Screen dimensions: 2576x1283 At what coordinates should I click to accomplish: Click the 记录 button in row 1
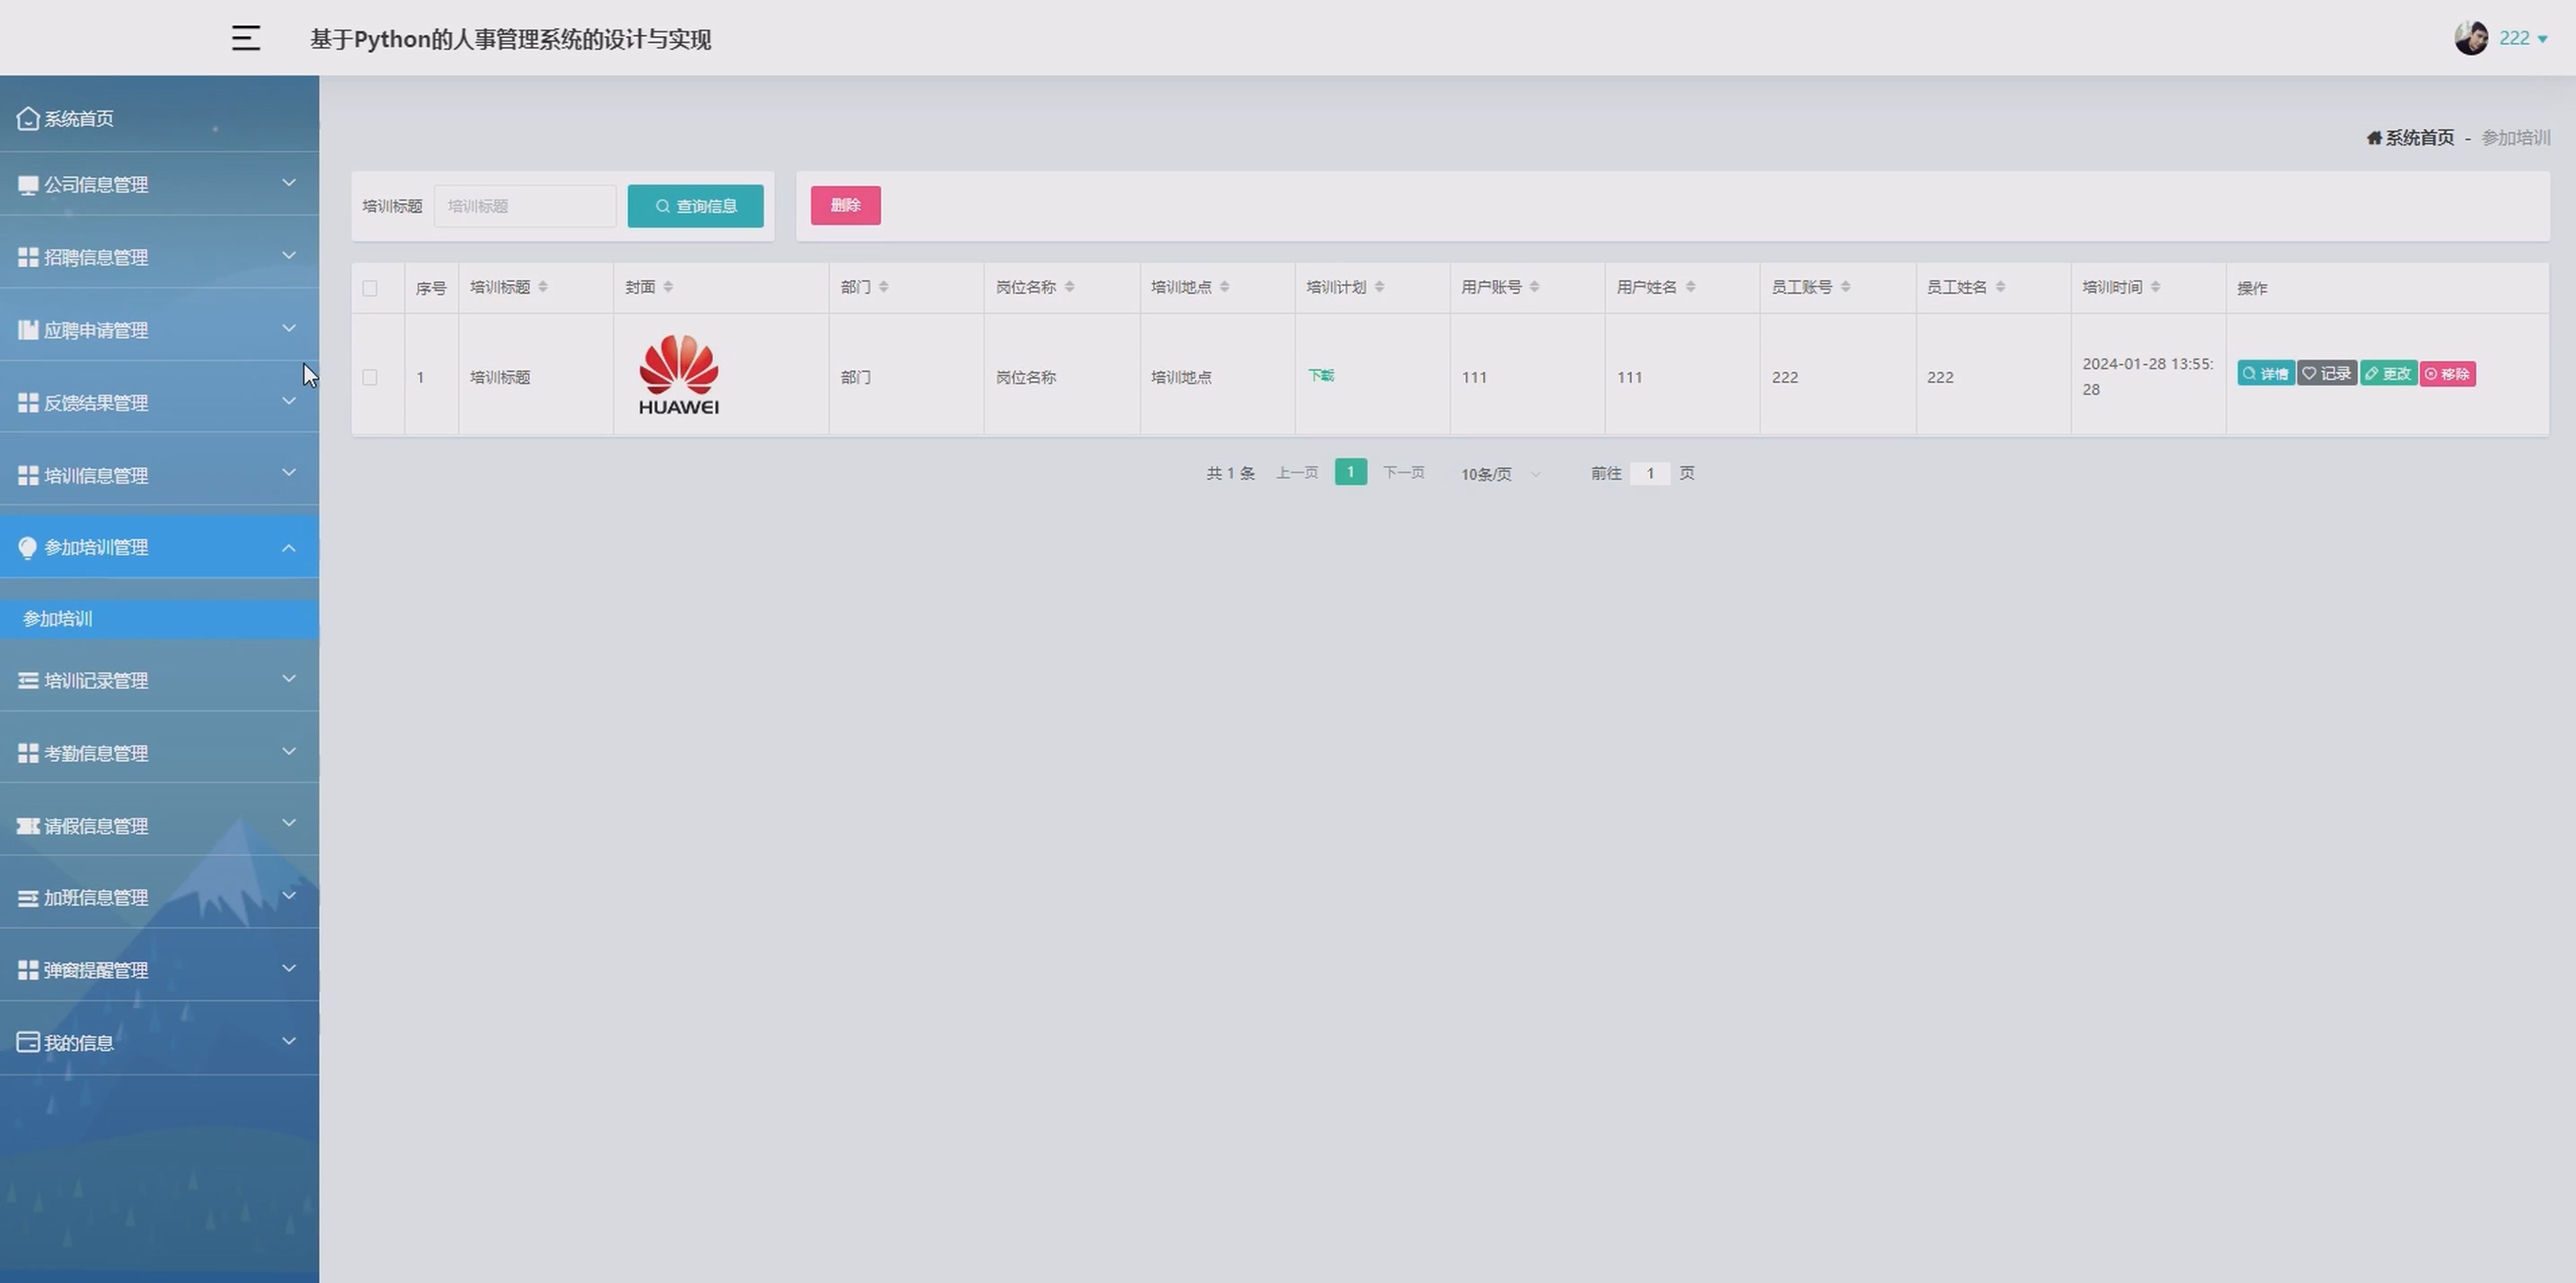pyautogui.click(x=2327, y=374)
